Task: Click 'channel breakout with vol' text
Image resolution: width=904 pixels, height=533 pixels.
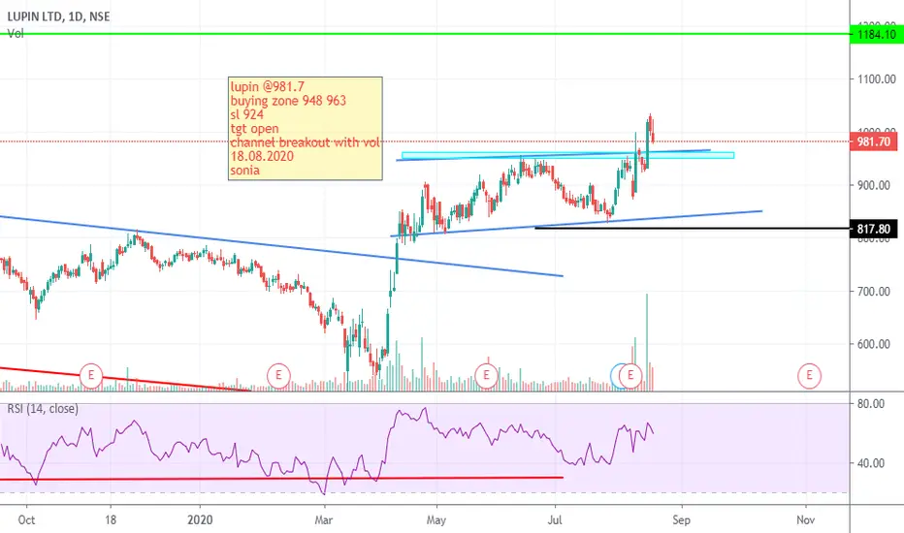Action: [305, 142]
